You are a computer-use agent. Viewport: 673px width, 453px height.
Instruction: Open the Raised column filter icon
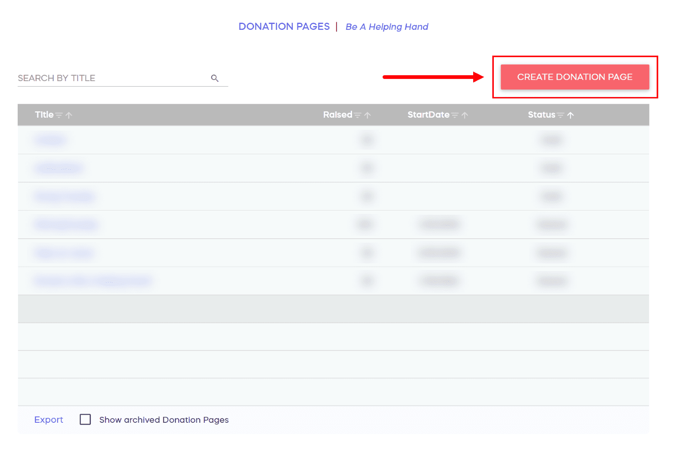[x=358, y=115]
